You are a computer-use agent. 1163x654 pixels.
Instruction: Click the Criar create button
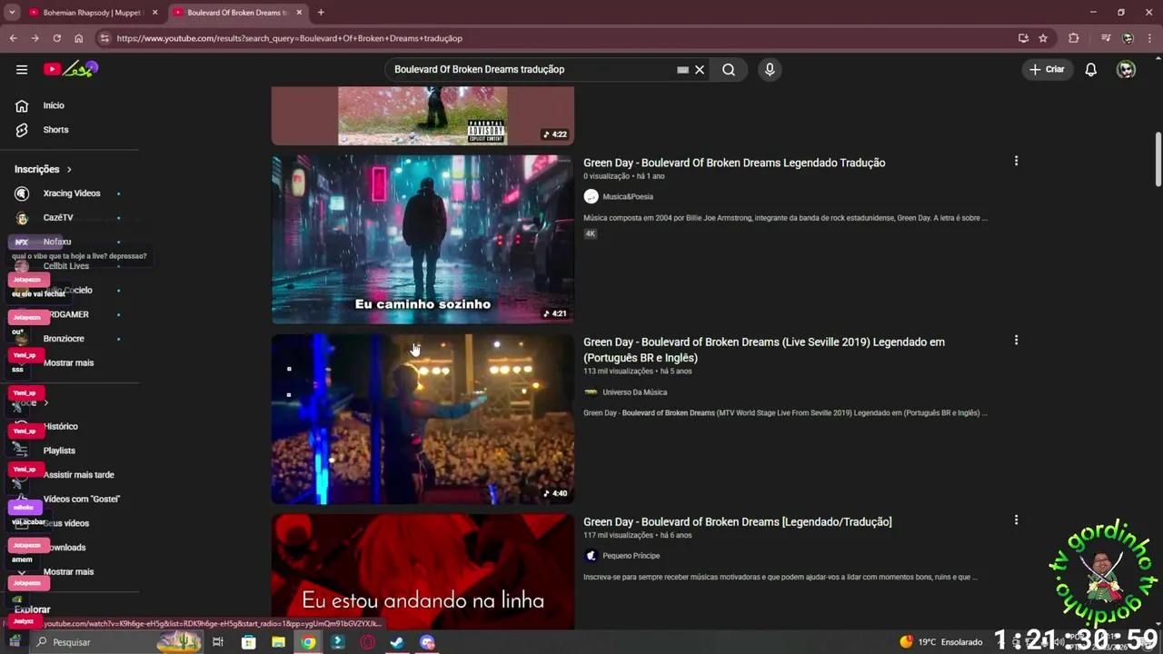pos(1047,69)
